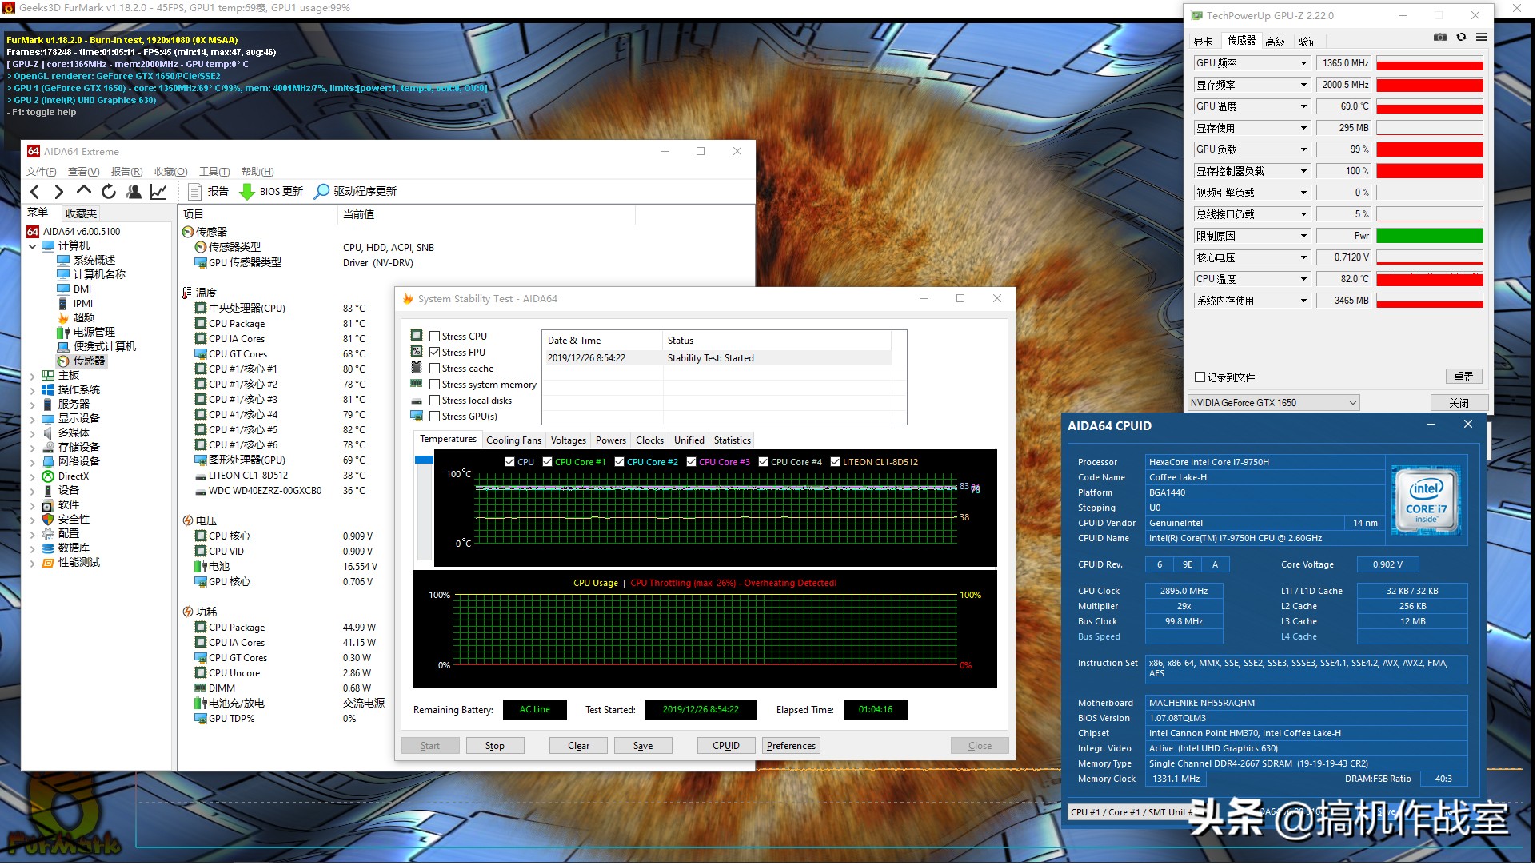Collapse 计算机 tree node
Screen dimensions: 1537x865
coord(33,246)
